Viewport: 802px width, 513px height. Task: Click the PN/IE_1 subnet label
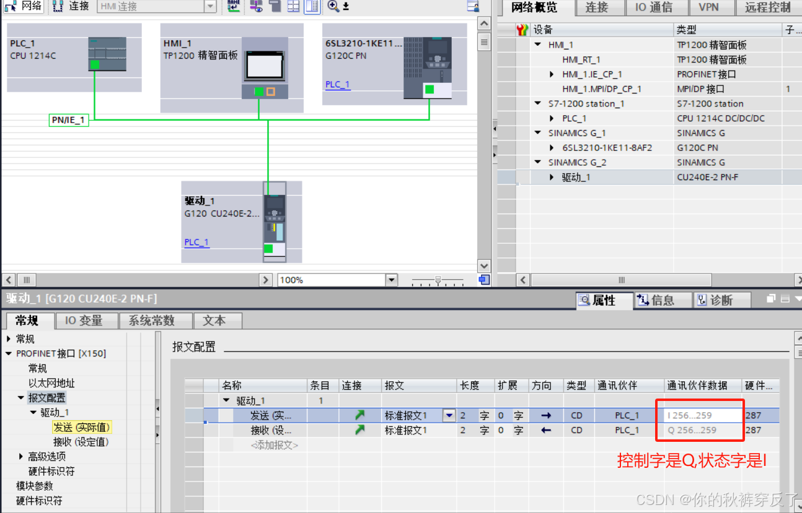(69, 120)
